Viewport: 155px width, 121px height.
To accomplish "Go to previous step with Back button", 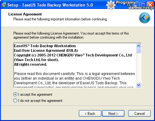I will [x=90, y=114].
